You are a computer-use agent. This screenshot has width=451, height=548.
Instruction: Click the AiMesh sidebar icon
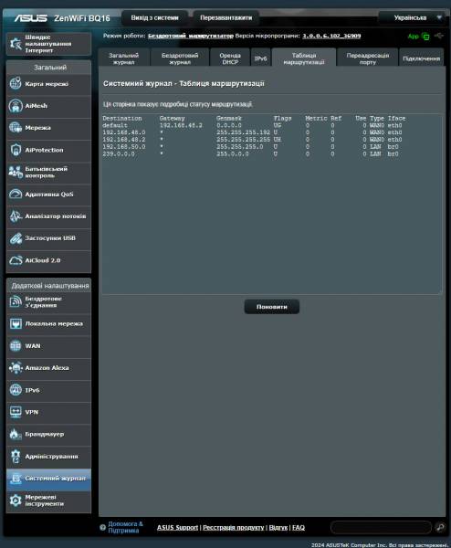coord(16,106)
